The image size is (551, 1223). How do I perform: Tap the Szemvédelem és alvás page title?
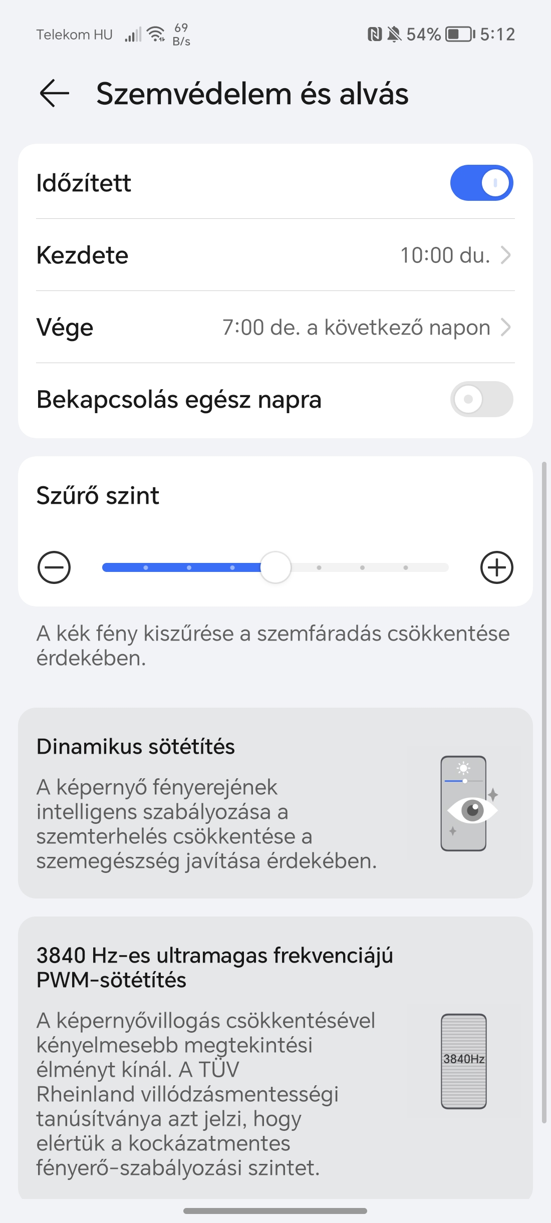click(x=252, y=94)
